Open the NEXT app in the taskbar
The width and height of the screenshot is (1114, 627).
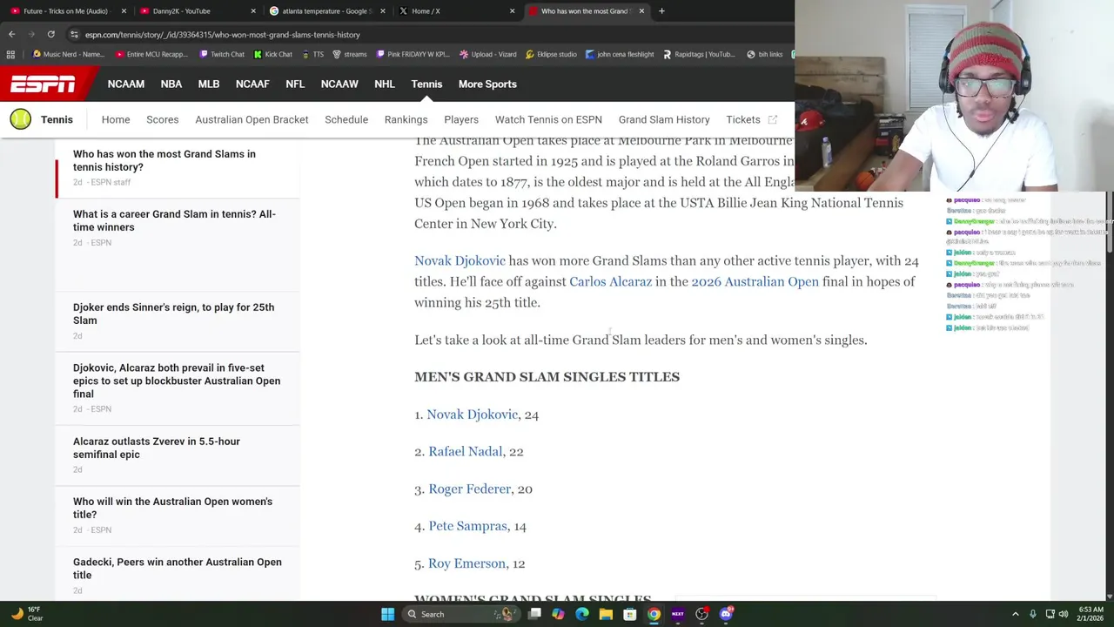click(x=677, y=614)
